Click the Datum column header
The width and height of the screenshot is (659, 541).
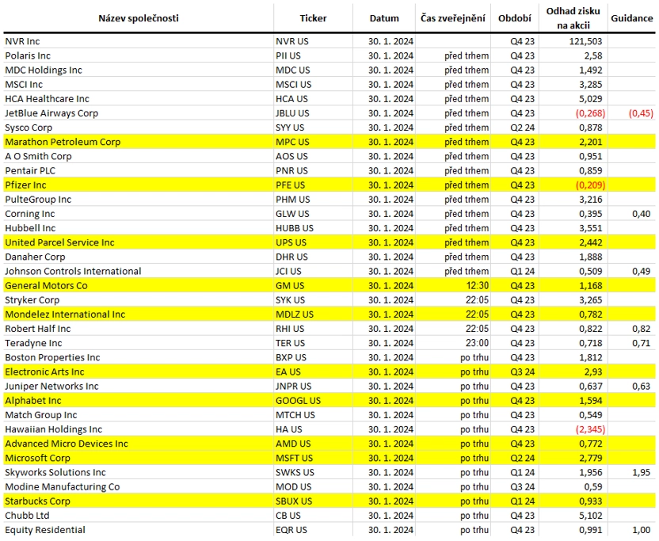click(384, 18)
